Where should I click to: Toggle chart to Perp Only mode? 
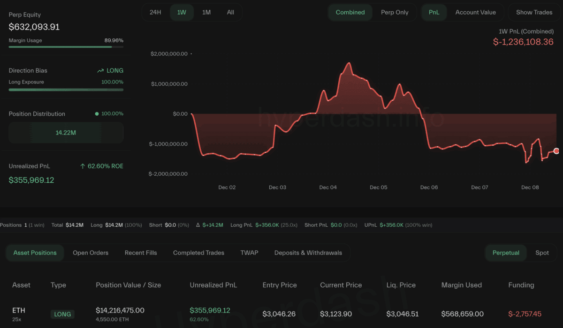coord(394,12)
